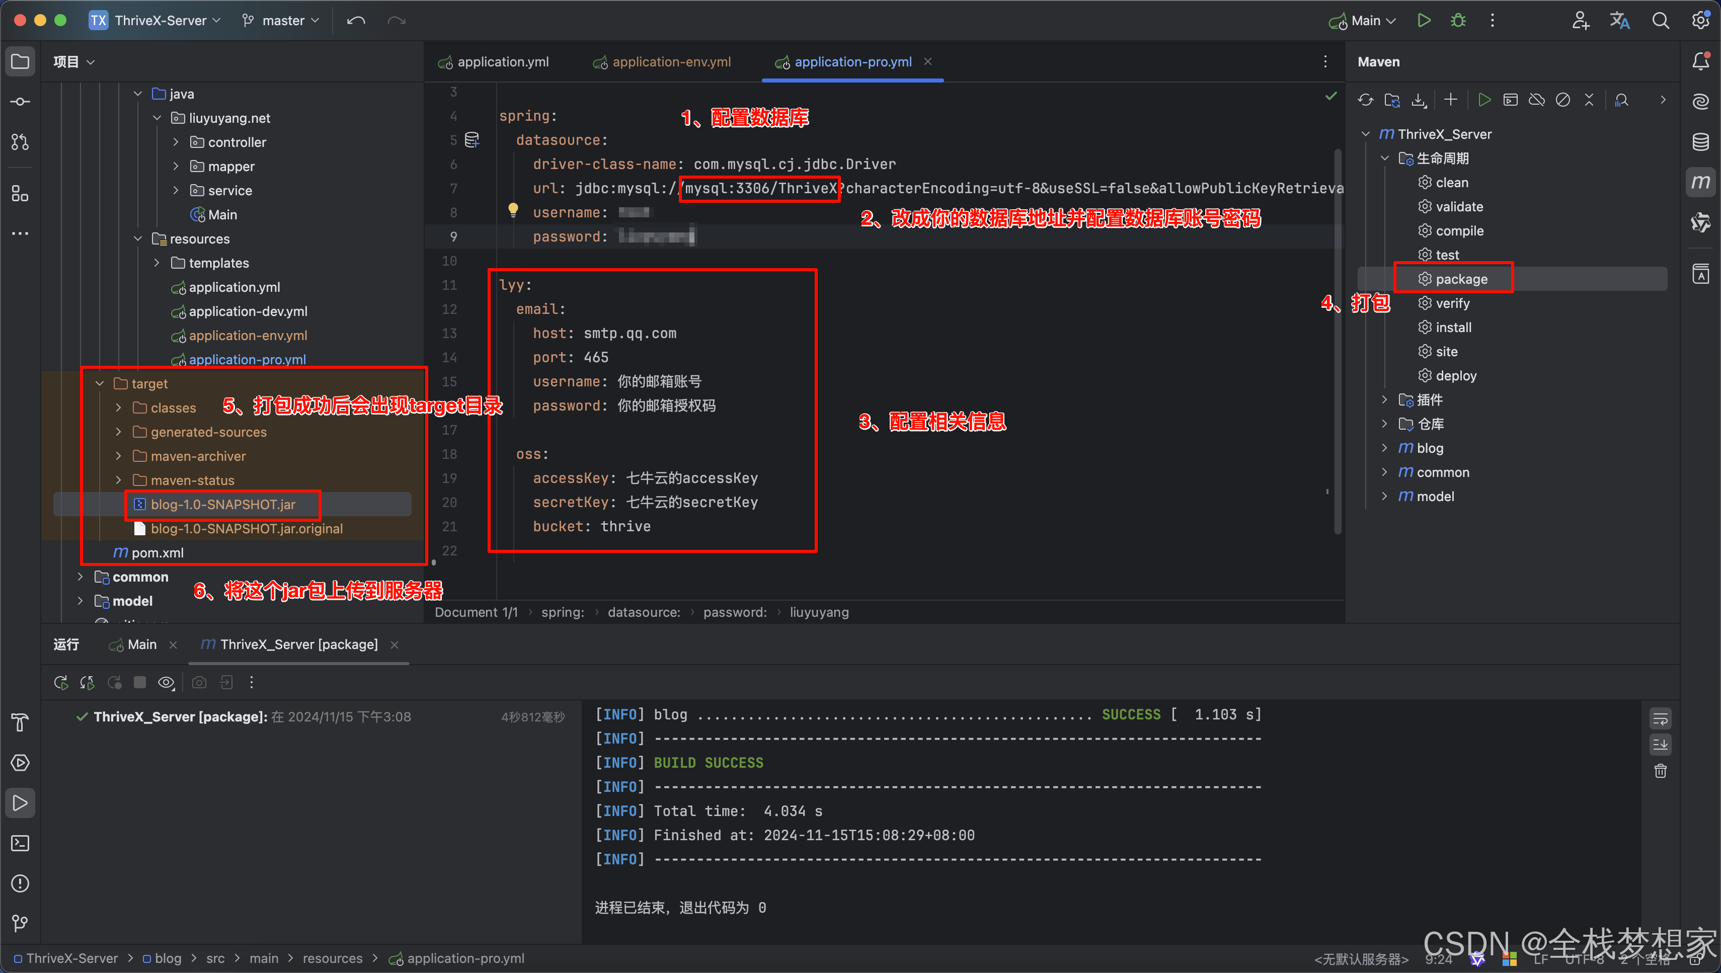The width and height of the screenshot is (1721, 973).
Task: Open Search Everywhere magnifier icon
Action: [1660, 21]
